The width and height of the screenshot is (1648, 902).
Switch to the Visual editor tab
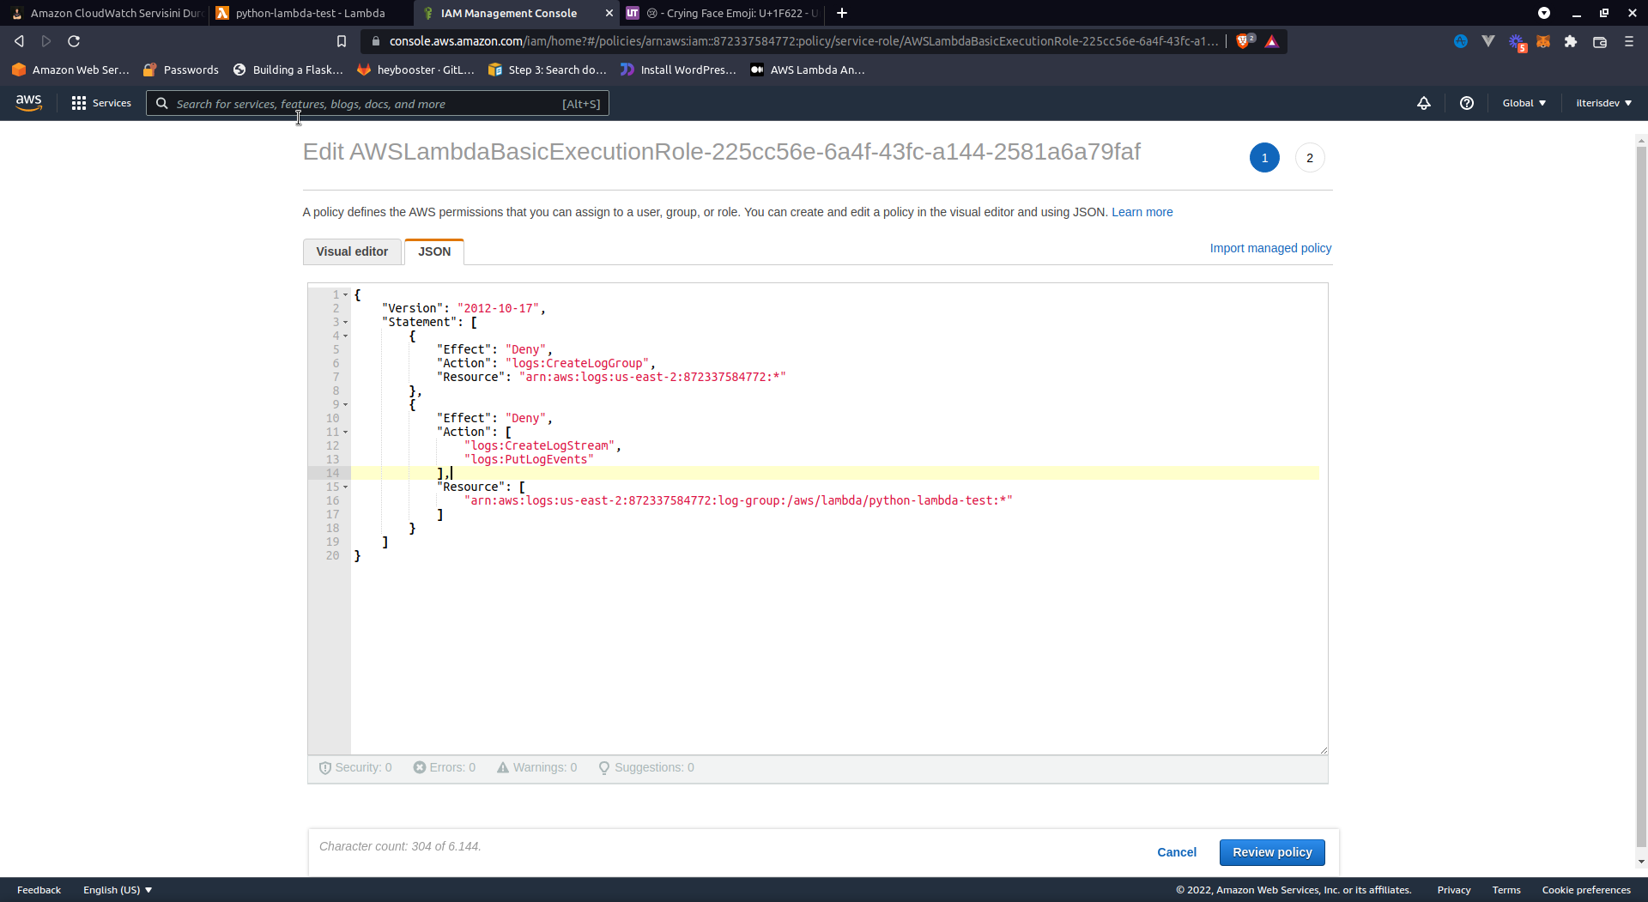(x=352, y=251)
